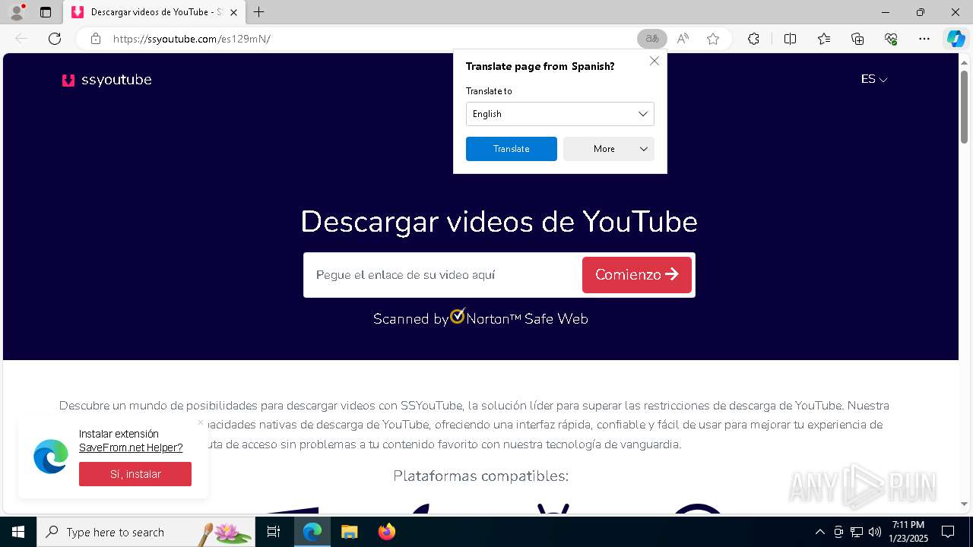Click the address bar URL

tap(192, 39)
